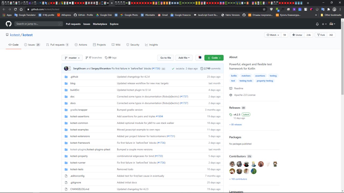344x193 pixels.
Task: Focus the Search or jump to field
Action: [39, 24]
